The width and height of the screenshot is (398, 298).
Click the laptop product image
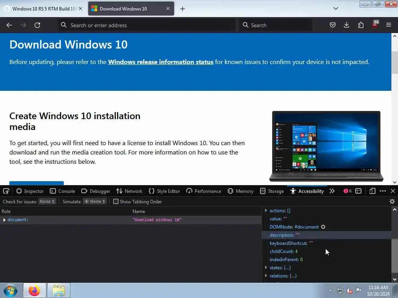[326, 146]
